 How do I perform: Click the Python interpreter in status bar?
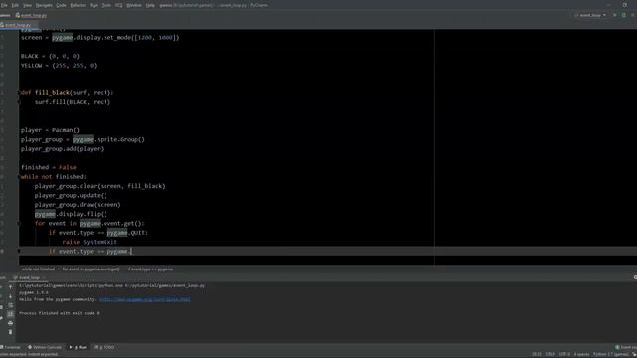pos(610,354)
